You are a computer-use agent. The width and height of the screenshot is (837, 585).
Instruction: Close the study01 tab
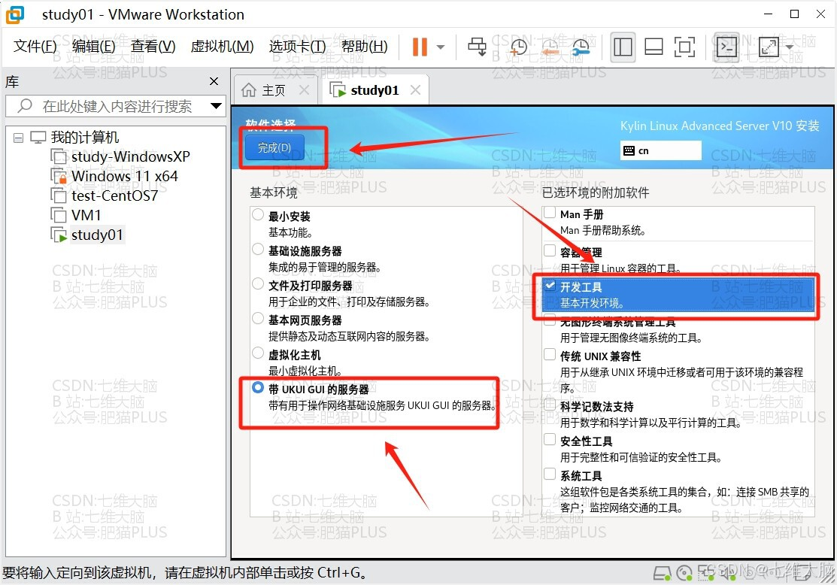415,89
